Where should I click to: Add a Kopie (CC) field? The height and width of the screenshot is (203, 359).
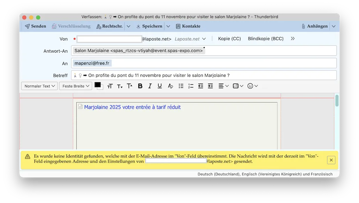pos(229,39)
